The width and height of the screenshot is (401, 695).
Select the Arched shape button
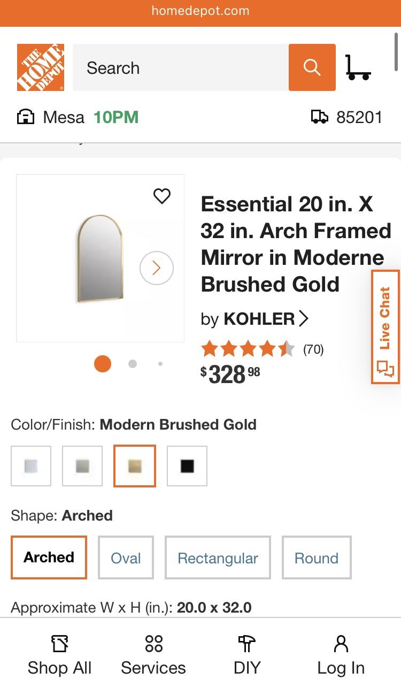pyautogui.click(x=49, y=557)
